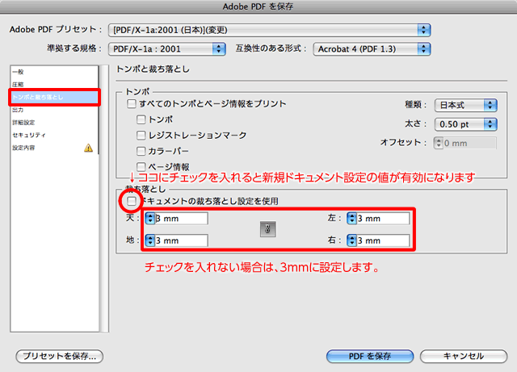Click the キャンセル button

coord(464,356)
